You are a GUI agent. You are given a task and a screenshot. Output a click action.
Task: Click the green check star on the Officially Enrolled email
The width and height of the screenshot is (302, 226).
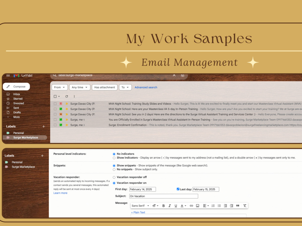coord(61,120)
